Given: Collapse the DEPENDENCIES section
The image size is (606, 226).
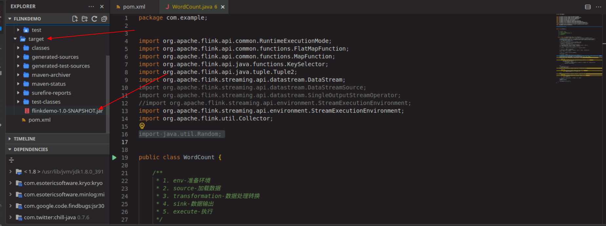Looking at the screenshot, I should (10, 149).
